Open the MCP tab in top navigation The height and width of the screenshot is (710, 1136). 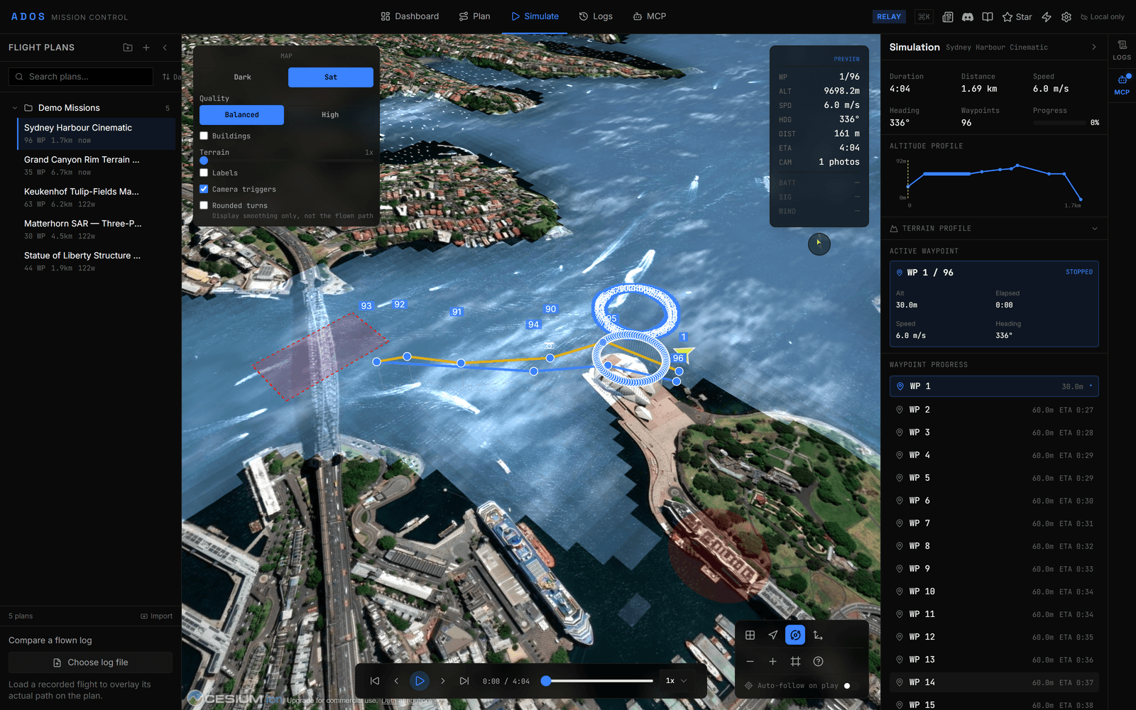pyautogui.click(x=650, y=16)
